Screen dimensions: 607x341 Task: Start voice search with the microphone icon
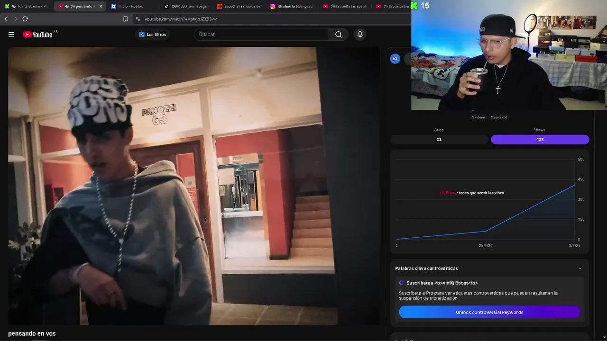tap(360, 34)
